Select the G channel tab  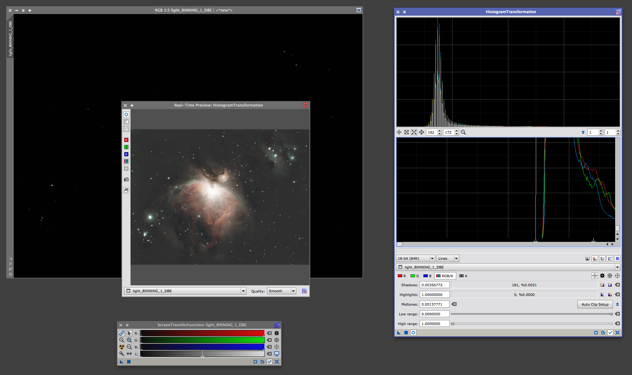[415, 276]
